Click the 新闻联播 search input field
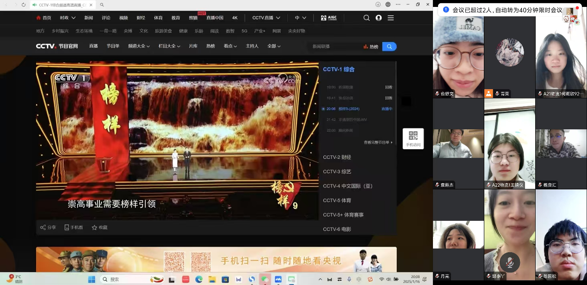Viewport: 587px width, 285px height. pos(334,47)
